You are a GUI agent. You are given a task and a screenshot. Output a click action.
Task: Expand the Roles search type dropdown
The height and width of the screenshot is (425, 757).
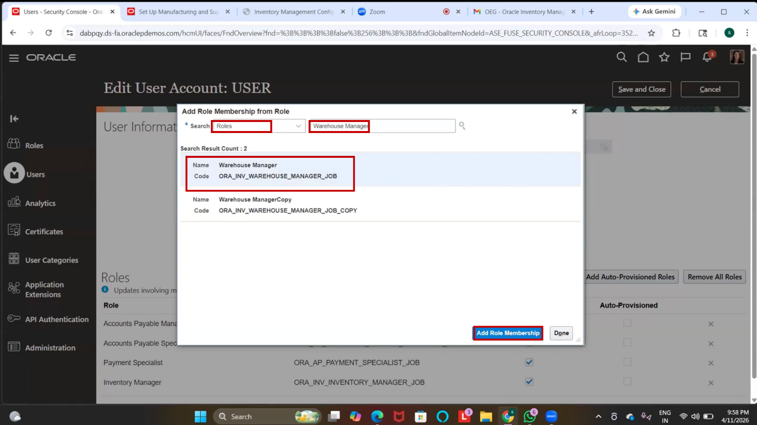pos(298,126)
